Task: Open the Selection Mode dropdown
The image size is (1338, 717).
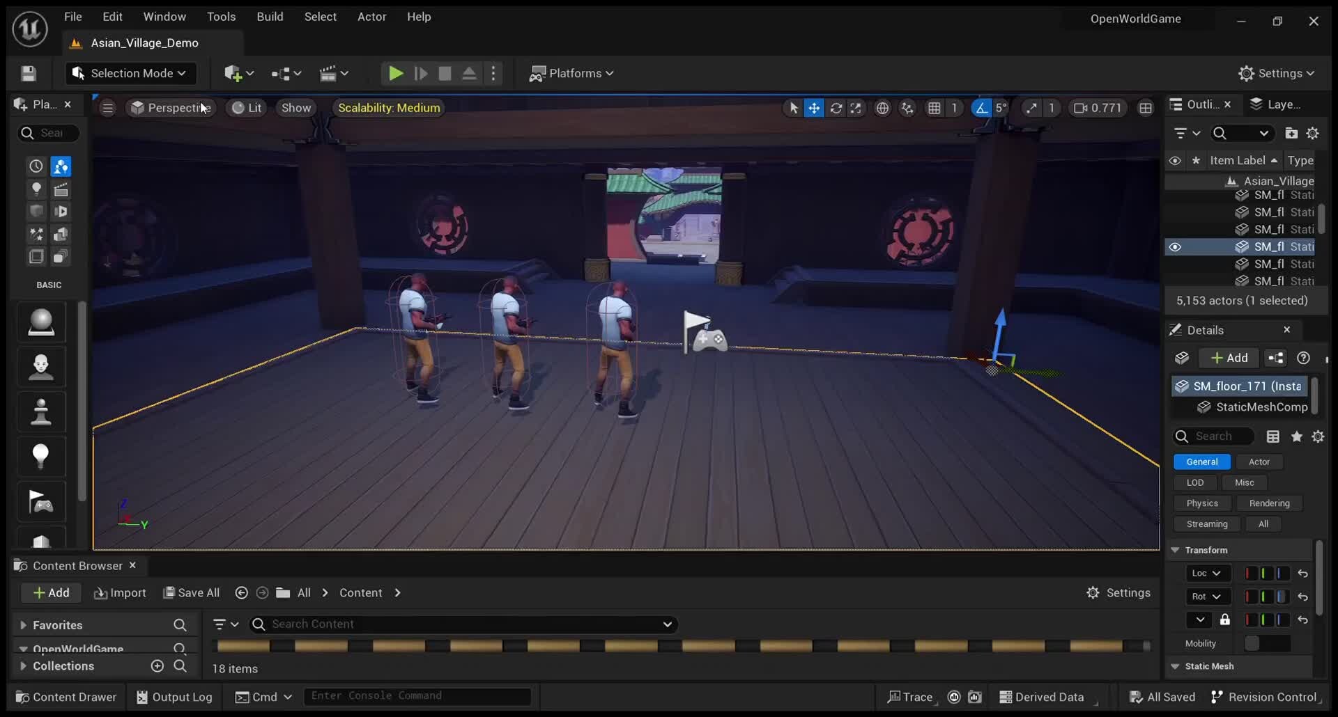Action: pyautogui.click(x=130, y=73)
